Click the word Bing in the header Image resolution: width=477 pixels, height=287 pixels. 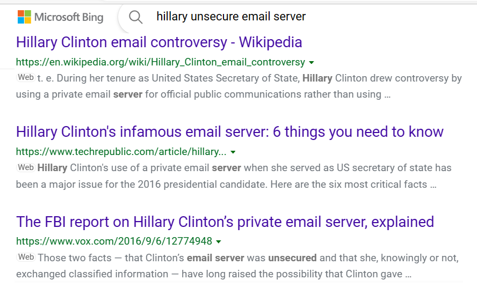point(93,17)
